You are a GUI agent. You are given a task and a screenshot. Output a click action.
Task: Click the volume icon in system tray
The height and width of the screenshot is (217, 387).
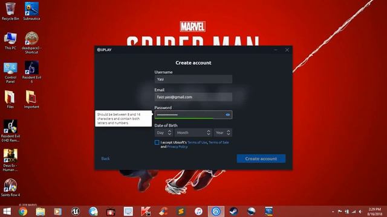pos(360,212)
